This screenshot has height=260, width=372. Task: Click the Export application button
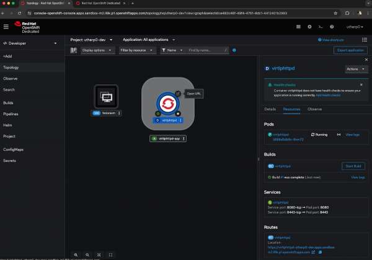pyautogui.click(x=350, y=50)
